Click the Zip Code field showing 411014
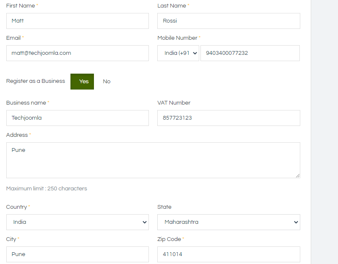This screenshot has height=264, width=338. [229, 254]
